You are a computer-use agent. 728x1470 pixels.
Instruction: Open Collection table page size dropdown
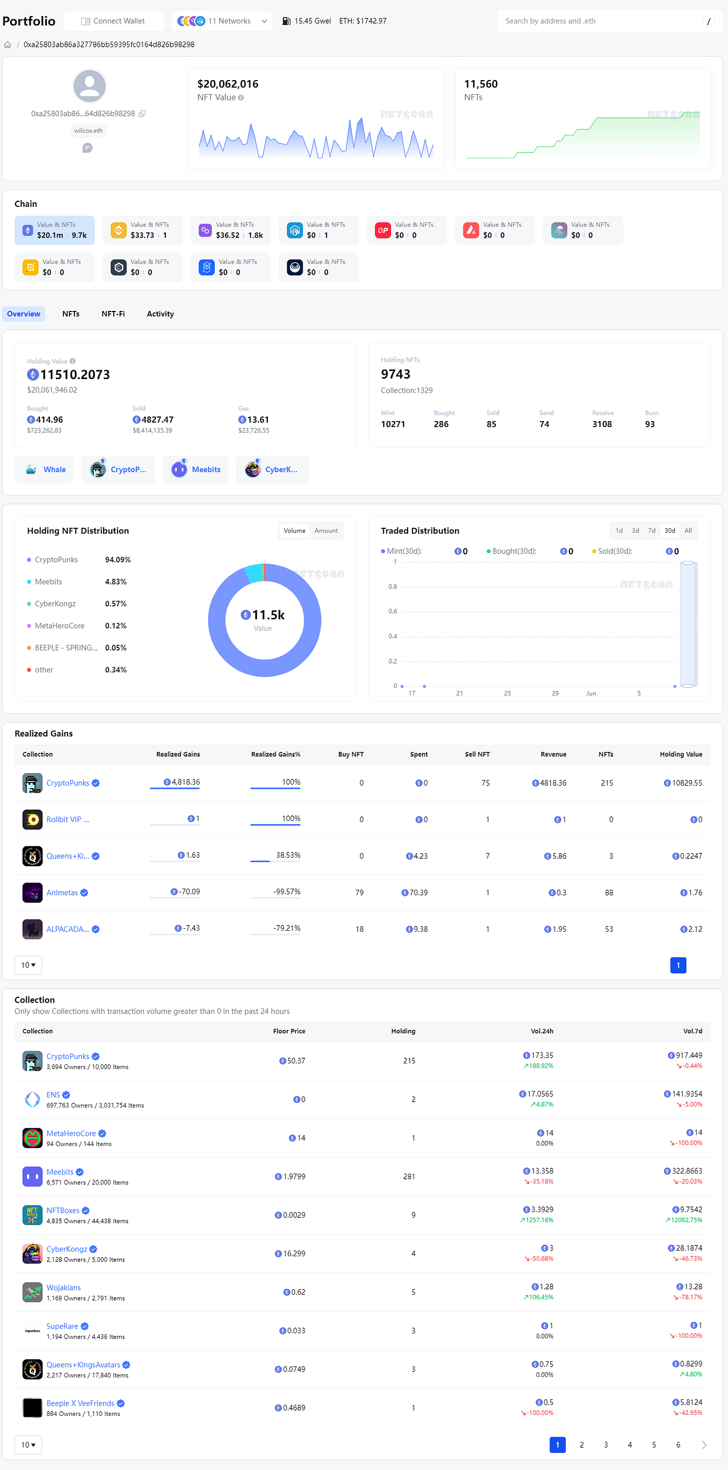coord(28,1445)
